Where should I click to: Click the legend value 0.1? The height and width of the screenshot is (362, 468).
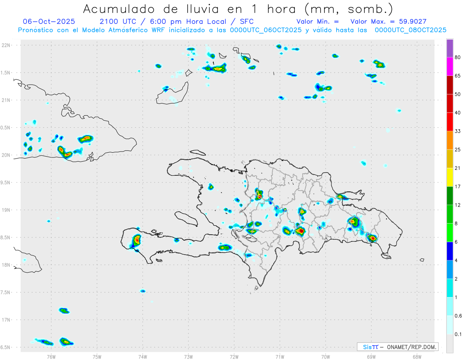coord(459,334)
